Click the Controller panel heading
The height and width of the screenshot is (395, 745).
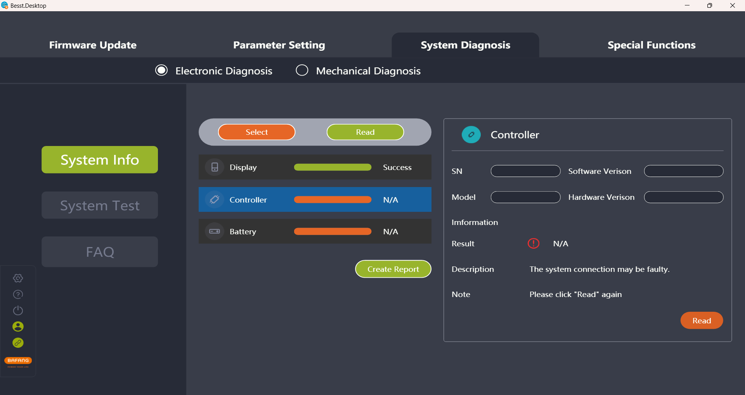515,135
